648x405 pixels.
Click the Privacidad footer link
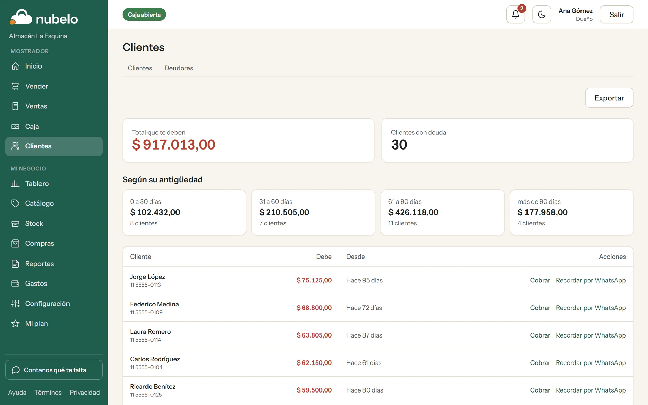pos(84,393)
